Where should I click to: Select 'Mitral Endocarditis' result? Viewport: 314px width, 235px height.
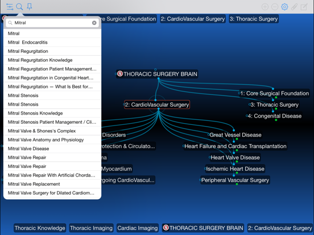52,43
